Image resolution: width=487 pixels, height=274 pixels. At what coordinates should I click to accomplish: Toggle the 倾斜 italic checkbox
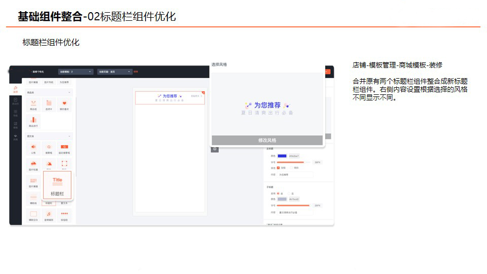pyautogui.click(x=291, y=168)
